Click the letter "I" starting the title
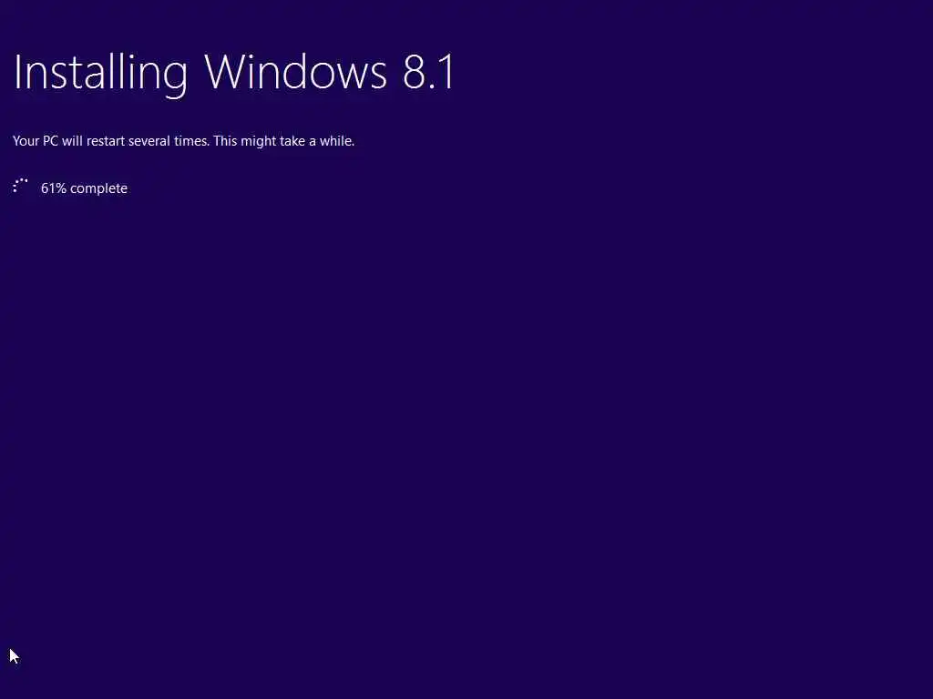933x699 pixels. (16, 72)
